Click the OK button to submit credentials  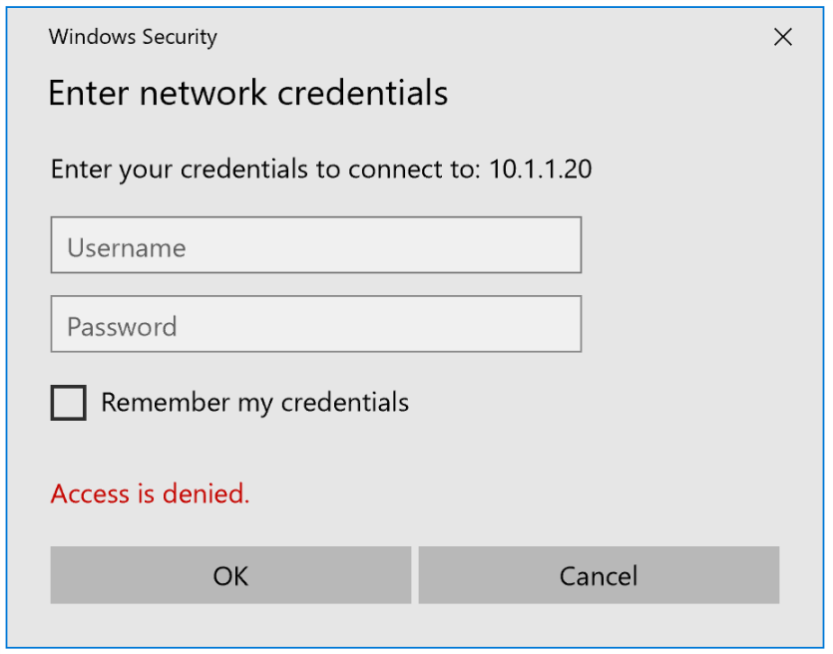(230, 575)
